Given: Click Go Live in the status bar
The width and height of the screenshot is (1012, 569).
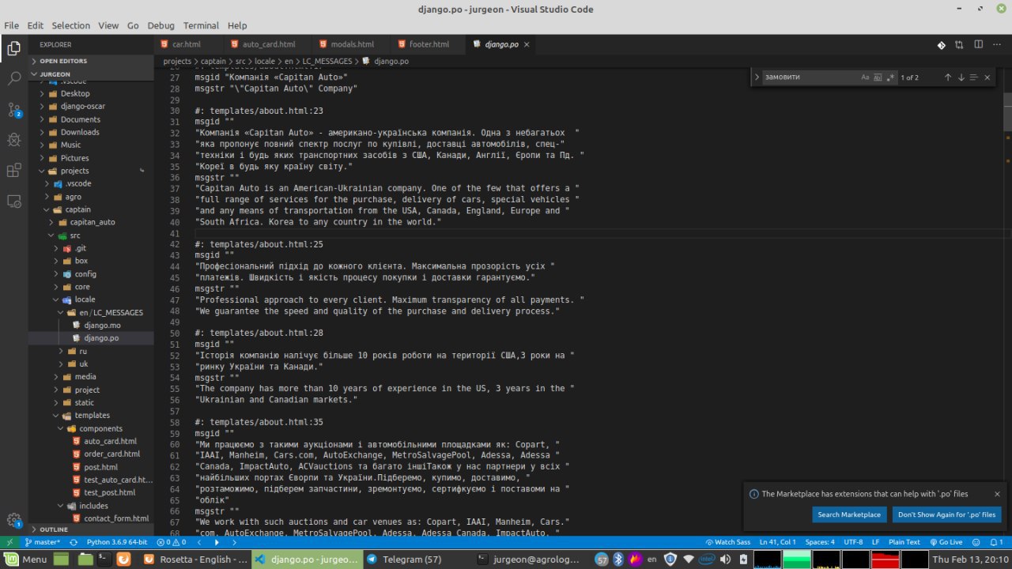Looking at the screenshot, I should 946,542.
